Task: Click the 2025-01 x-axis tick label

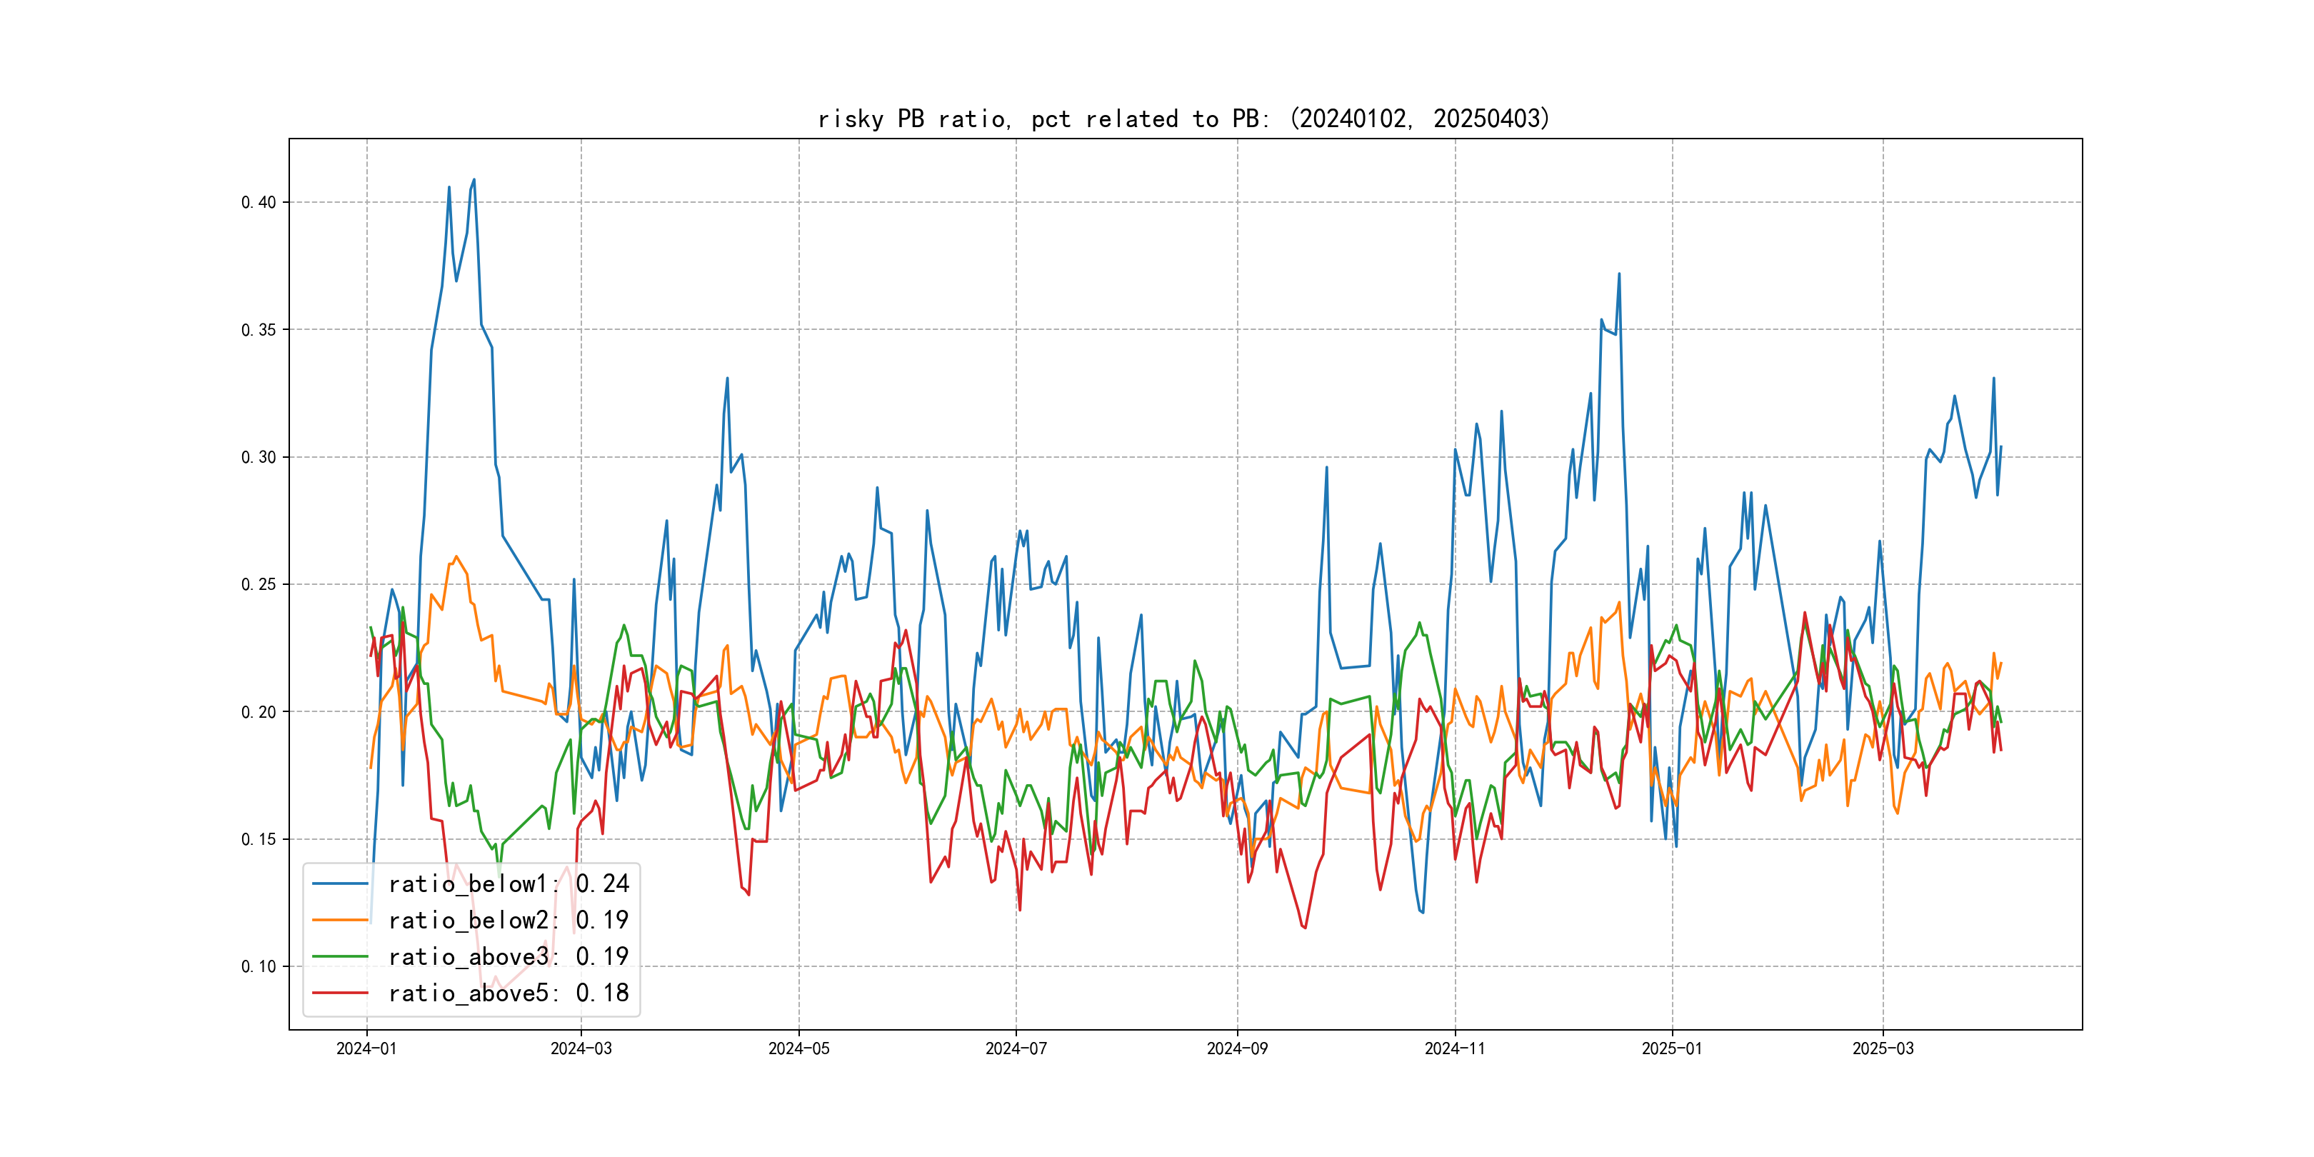Action: (x=1672, y=1048)
